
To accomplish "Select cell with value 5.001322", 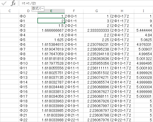I will click(143, 58).
